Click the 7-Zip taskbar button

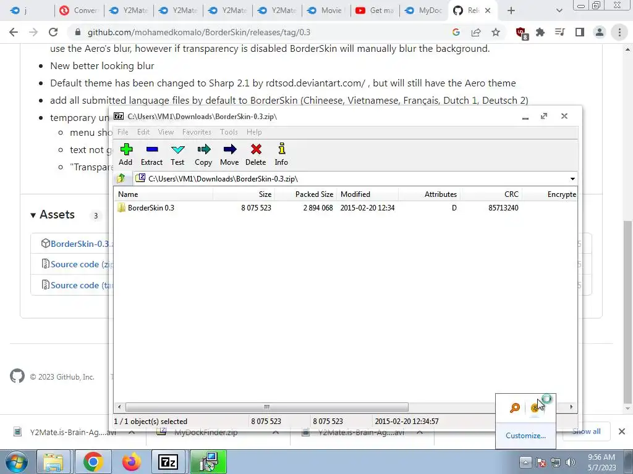[x=168, y=462]
